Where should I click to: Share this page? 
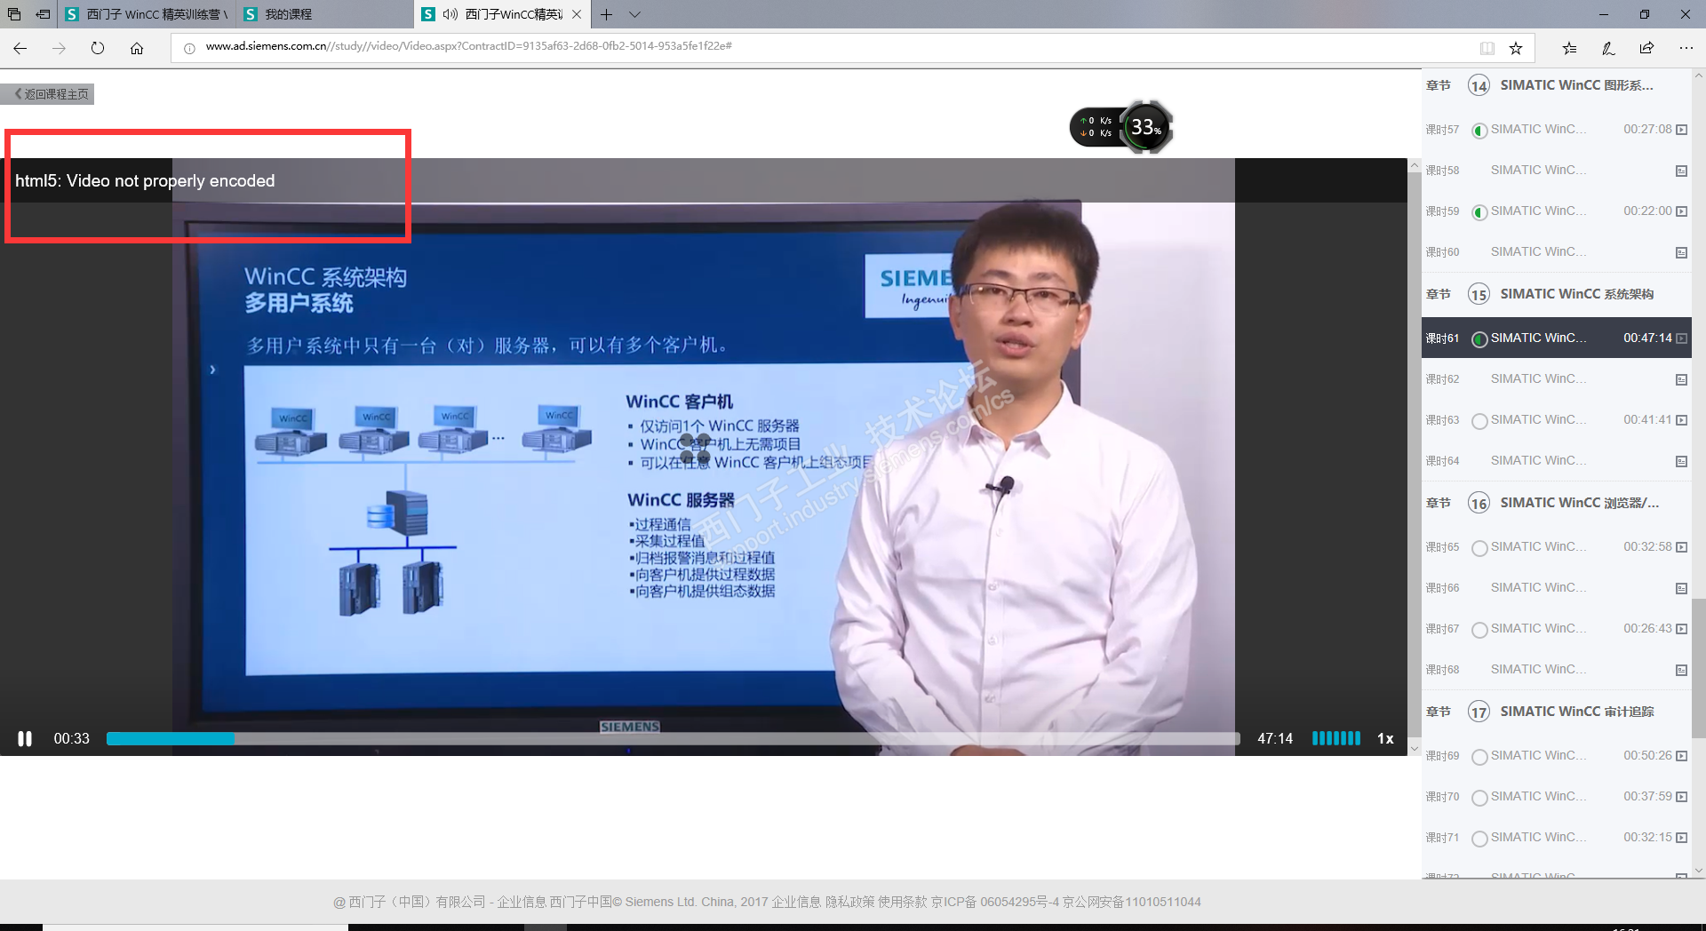point(1646,48)
